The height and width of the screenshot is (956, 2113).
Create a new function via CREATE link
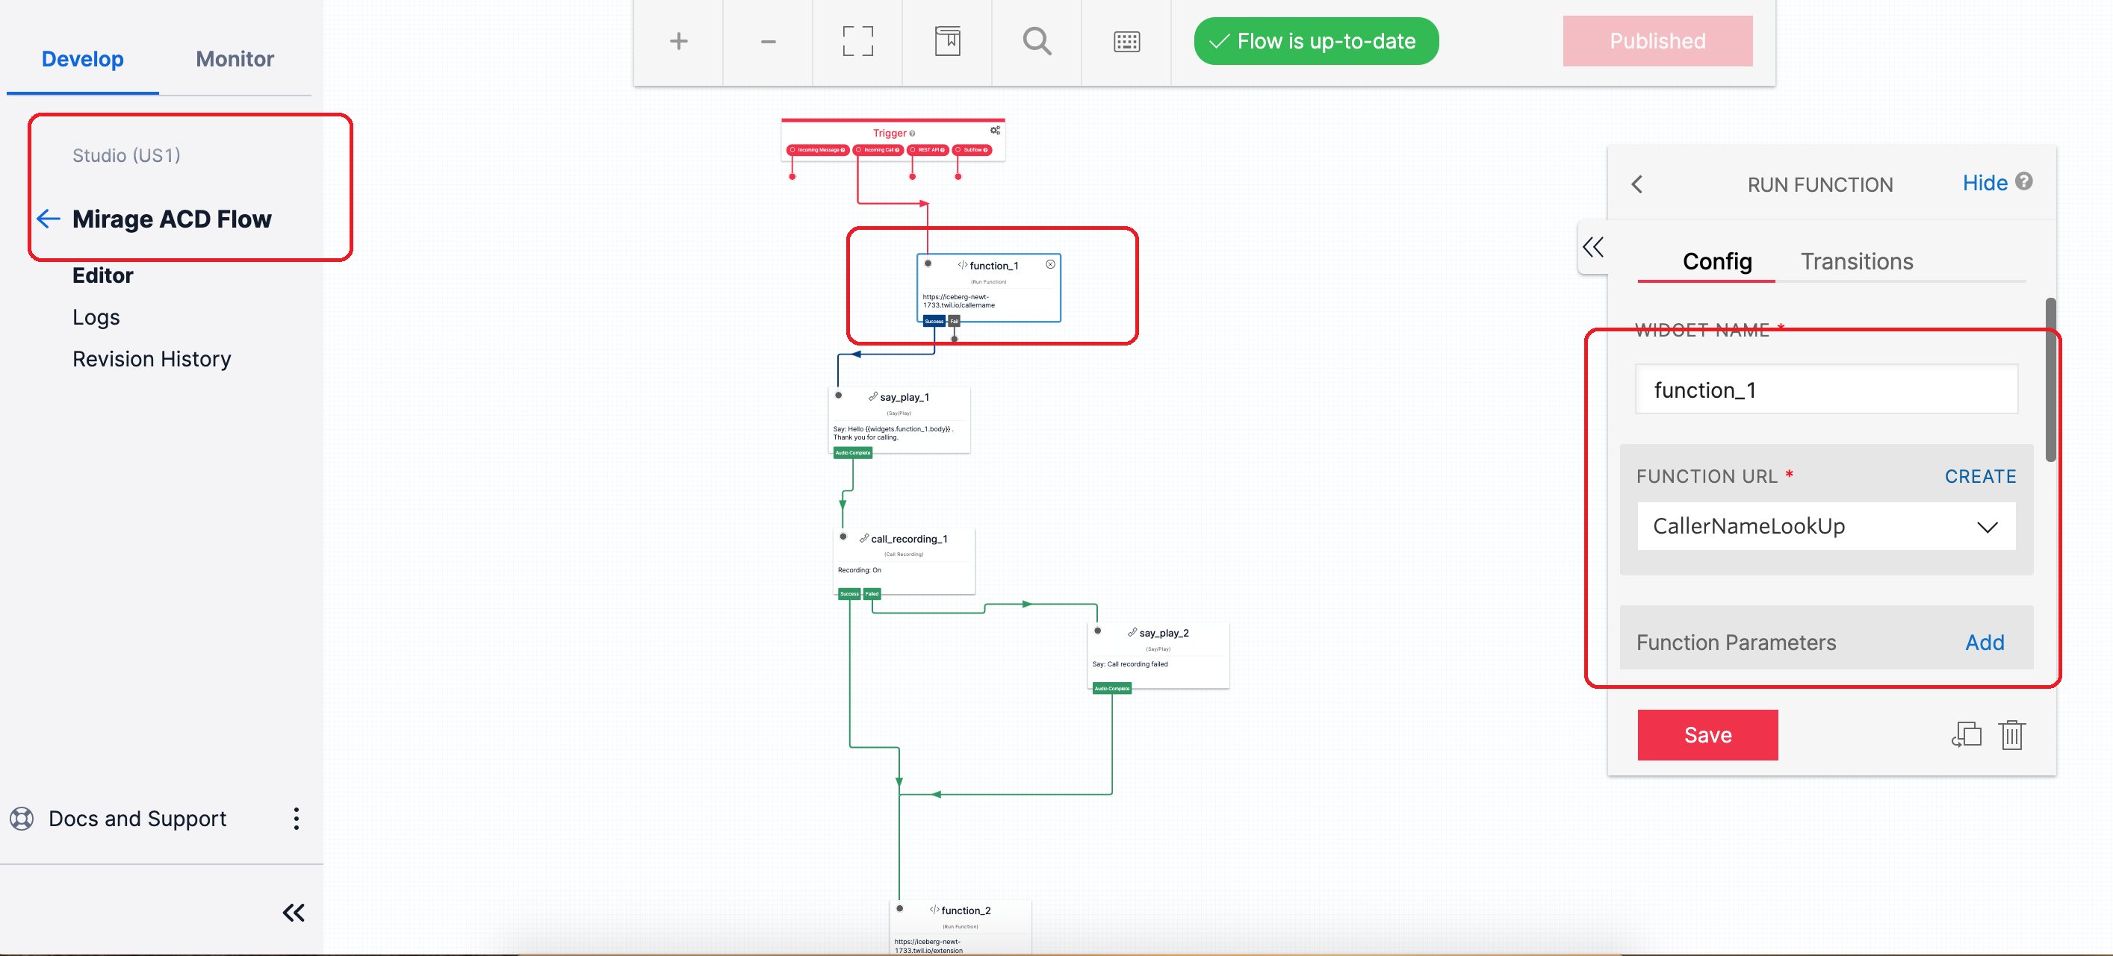click(x=1980, y=476)
